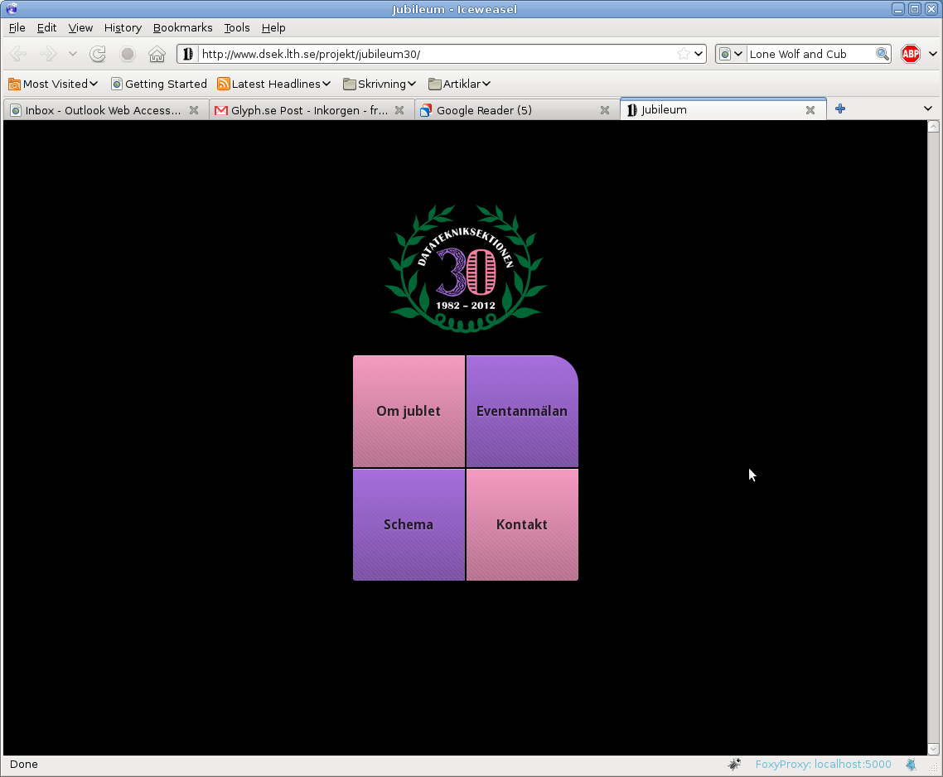Viewport: 943px width, 777px height.
Task: Open the Help menu
Action: pos(273,27)
